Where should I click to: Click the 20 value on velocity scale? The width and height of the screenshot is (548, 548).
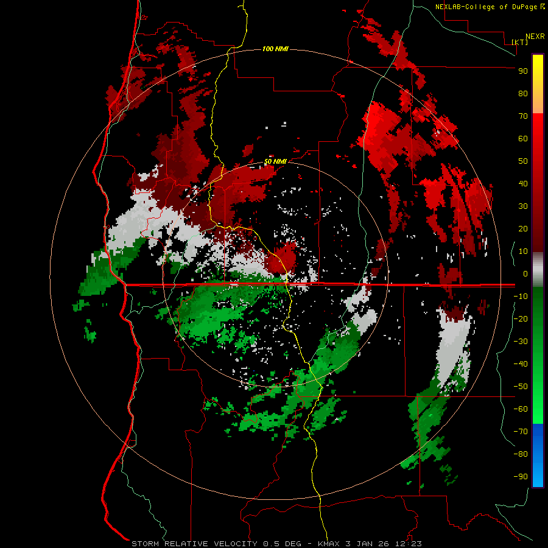523,229
